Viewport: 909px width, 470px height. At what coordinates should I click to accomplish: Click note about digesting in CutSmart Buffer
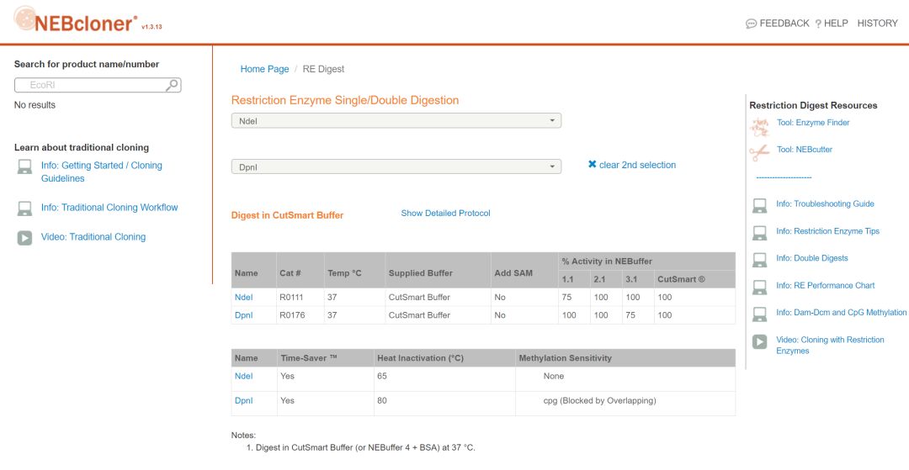tap(365, 447)
